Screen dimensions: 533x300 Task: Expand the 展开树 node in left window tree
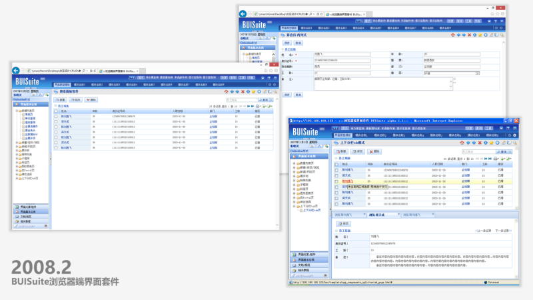17,151
